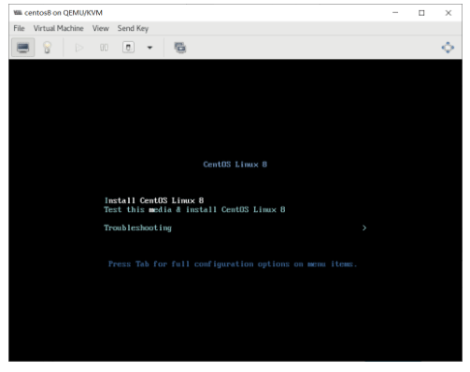Open the VM snapshots manager icon
The height and width of the screenshot is (372, 470).
[x=180, y=48]
